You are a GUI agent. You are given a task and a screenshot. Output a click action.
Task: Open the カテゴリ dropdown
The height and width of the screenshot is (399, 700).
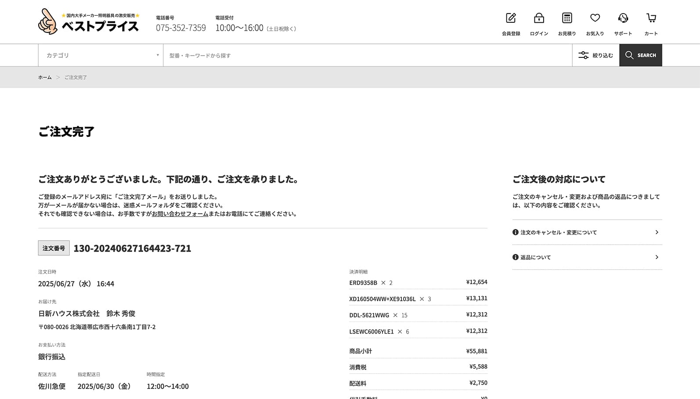[x=100, y=55]
